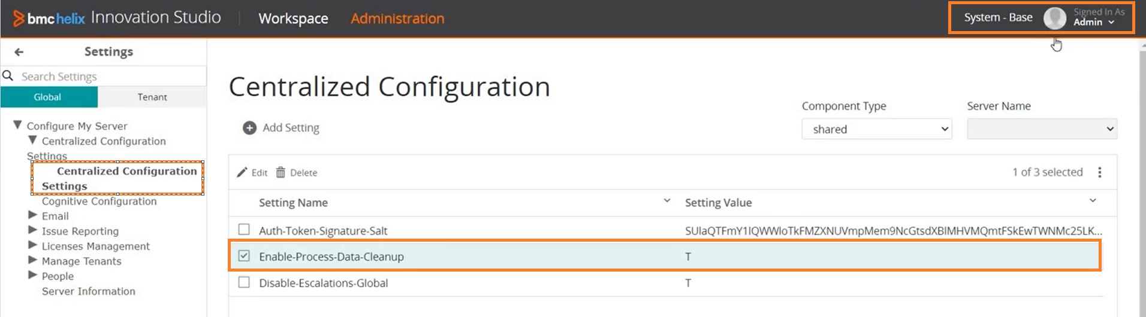1146x317 pixels.
Task: Open the Server Name dropdown
Action: (x=1042, y=129)
